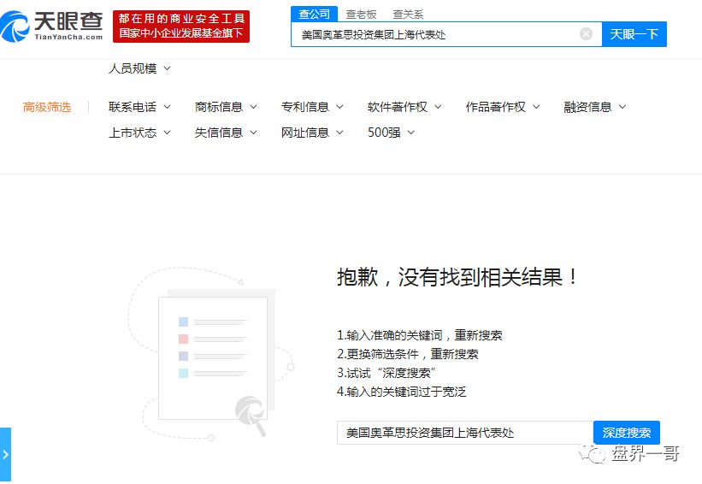The image size is (702, 484).
Task: Open the 500强 filter dropdown
Action: (391, 133)
